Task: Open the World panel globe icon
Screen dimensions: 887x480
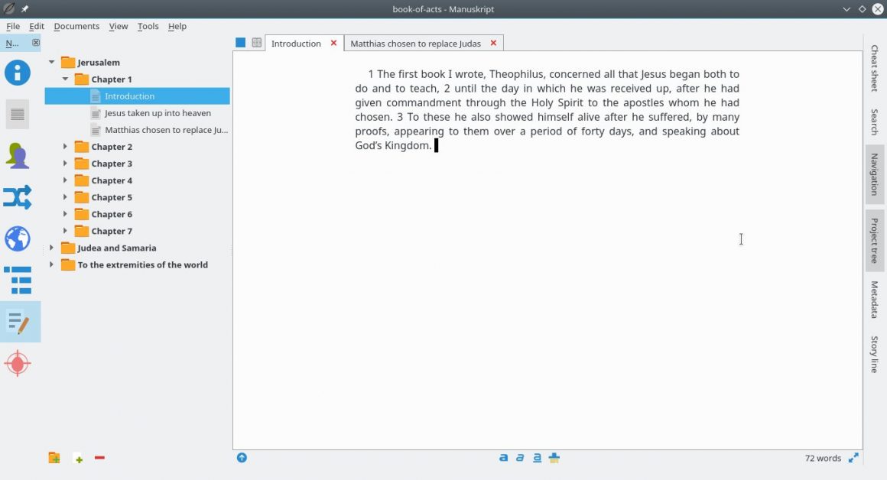Action: (18, 238)
